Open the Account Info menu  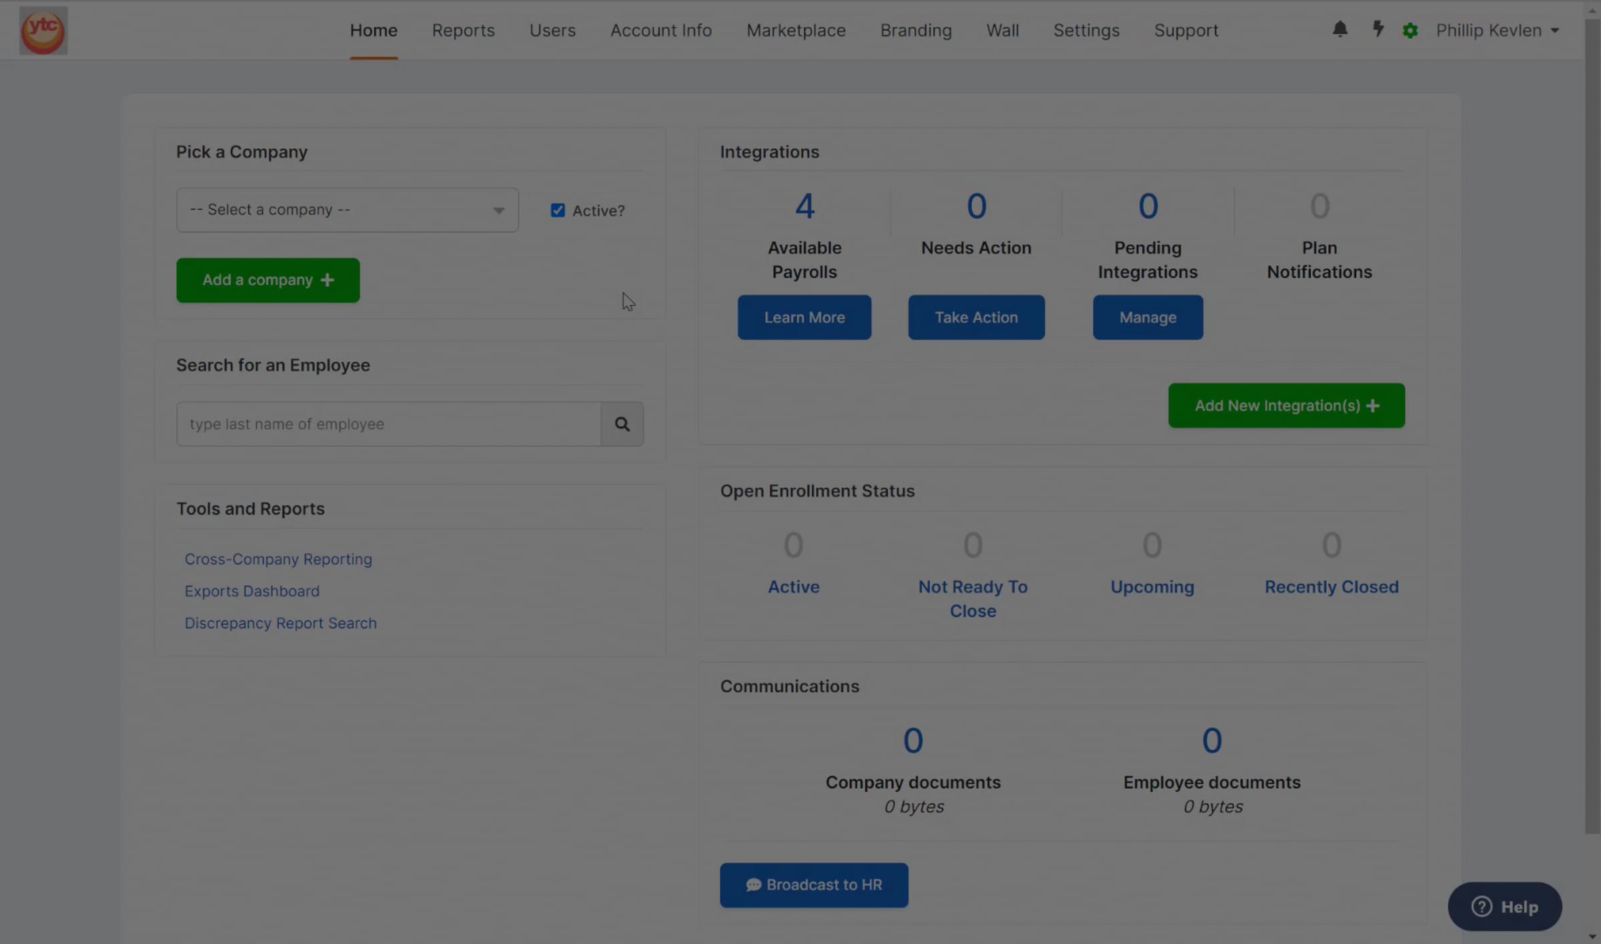[x=660, y=31]
